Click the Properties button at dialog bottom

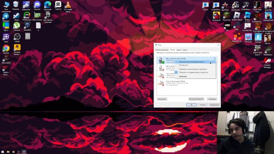click(212, 99)
